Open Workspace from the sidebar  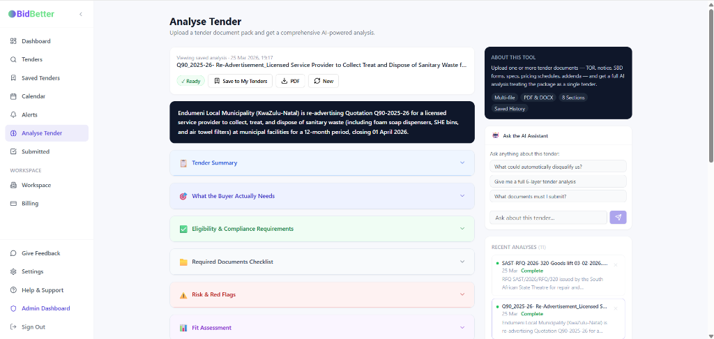click(47, 185)
